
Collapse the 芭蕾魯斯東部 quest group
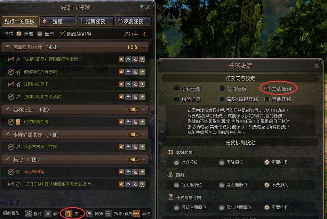[x=143, y=47]
